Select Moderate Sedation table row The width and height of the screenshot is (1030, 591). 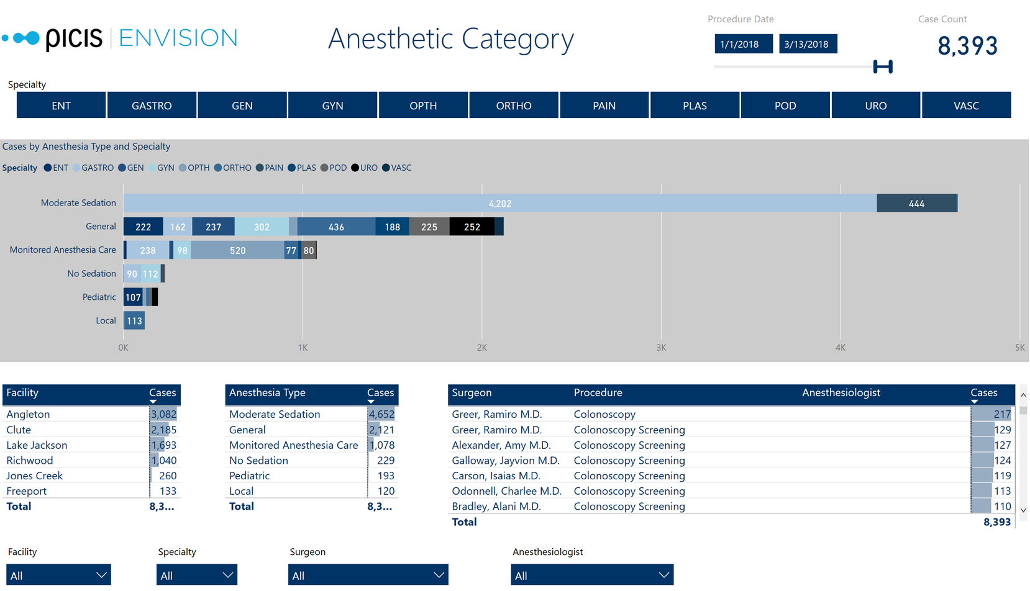[275, 414]
